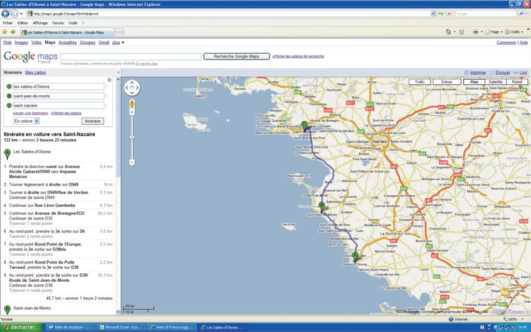Open the Mes cartes link
The height and width of the screenshot is (332, 531).
(x=35, y=73)
